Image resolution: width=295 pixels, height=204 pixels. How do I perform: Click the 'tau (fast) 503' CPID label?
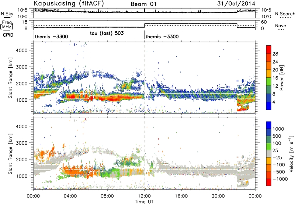[x=107, y=34]
